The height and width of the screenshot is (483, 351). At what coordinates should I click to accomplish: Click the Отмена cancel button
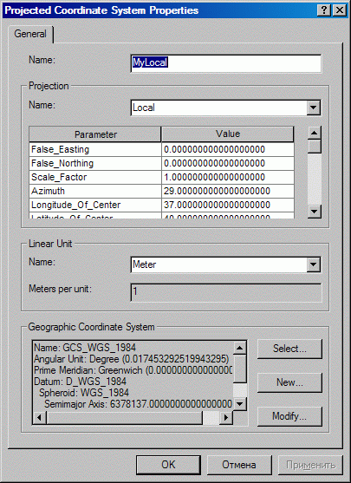coord(239,465)
